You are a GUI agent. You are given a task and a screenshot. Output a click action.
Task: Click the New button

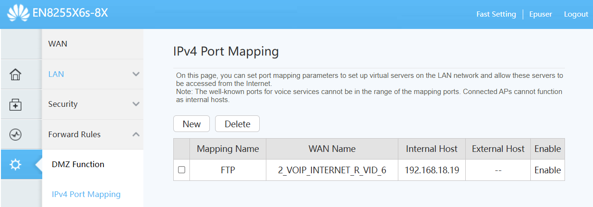(192, 124)
